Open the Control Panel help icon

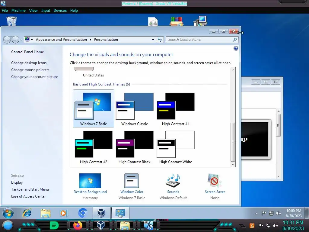pos(236,49)
